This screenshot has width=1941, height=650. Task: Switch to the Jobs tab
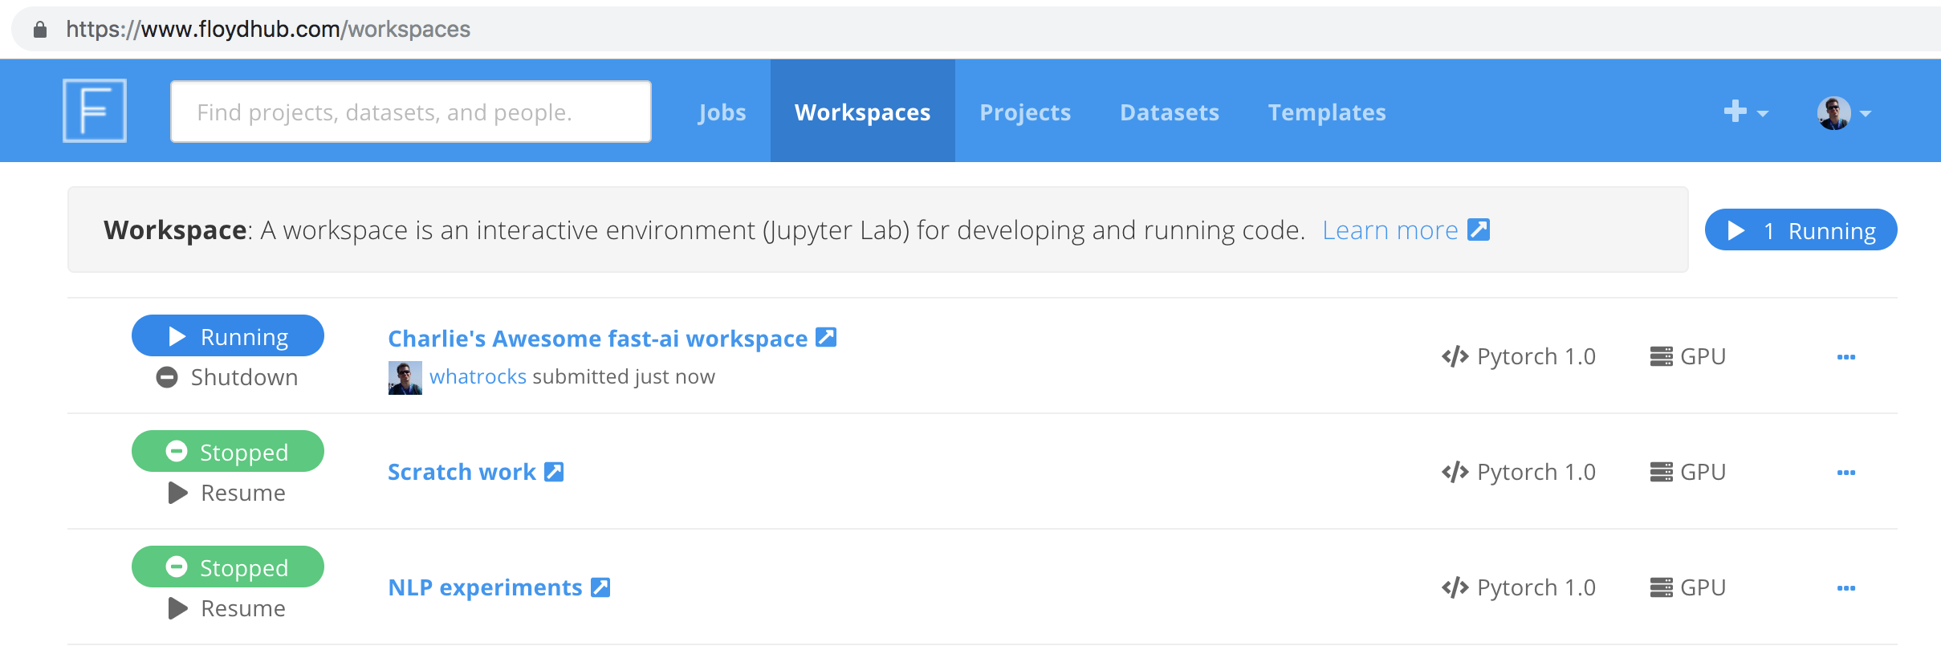click(722, 112)
